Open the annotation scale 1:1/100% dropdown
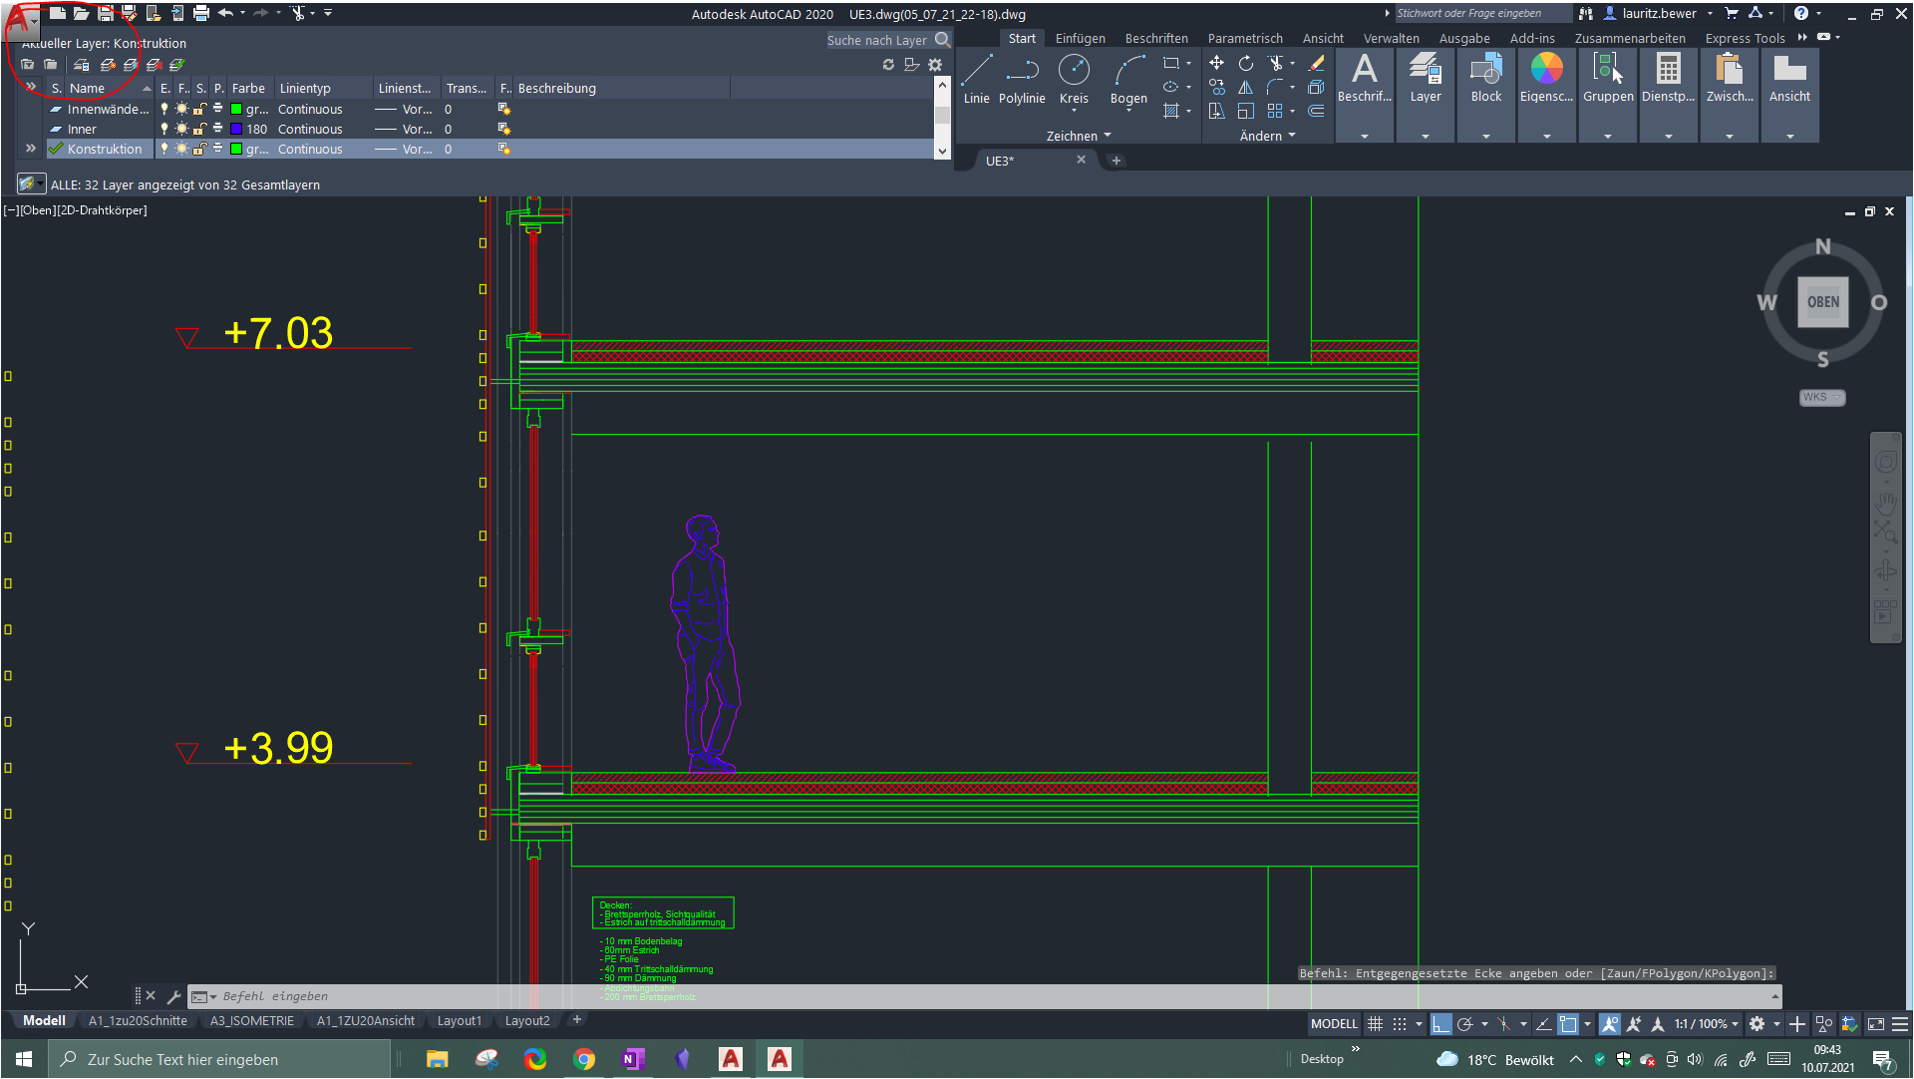 (1736, 1023)
